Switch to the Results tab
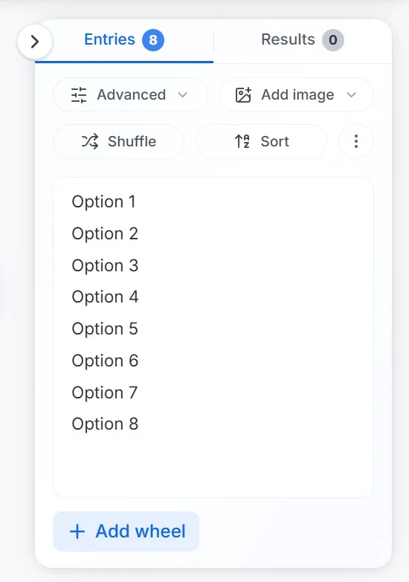This screenshot has height=582, width=409. tap(303, 40)
